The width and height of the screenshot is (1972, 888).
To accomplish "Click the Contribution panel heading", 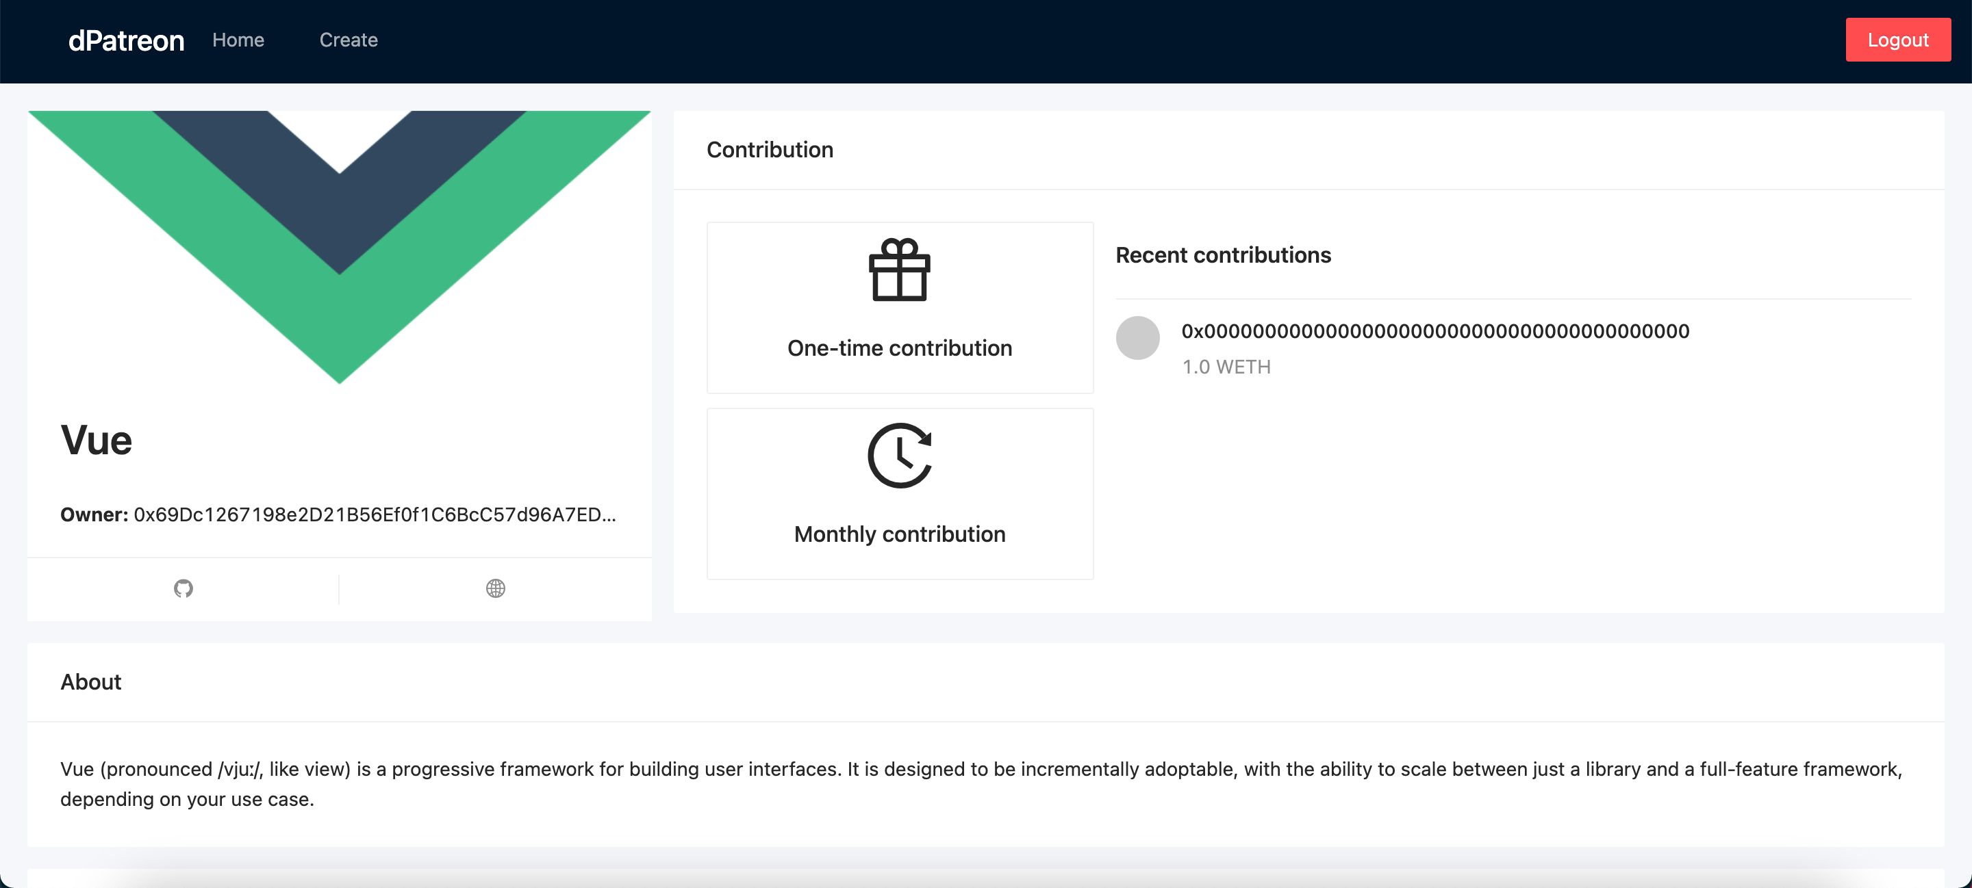I will click(770, 150).
